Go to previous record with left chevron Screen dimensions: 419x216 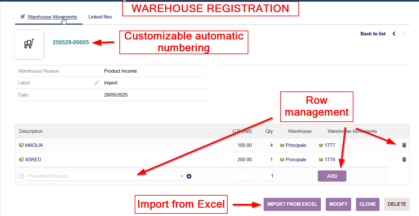[x=394, y=34]
